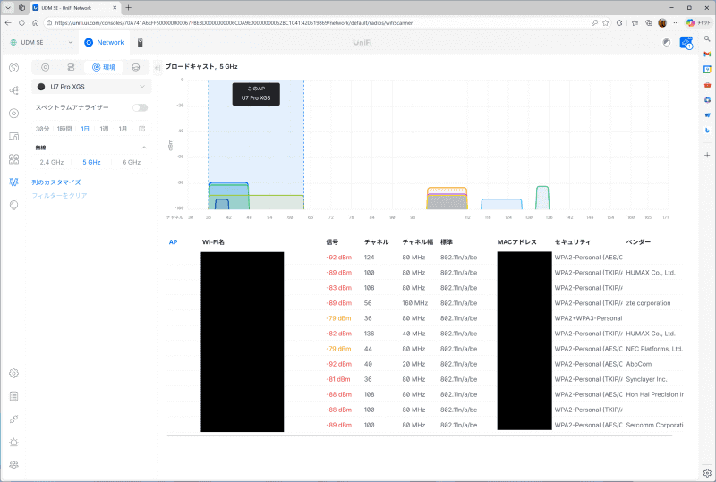Sort by the ベンダー column header
Viewport: 716px width, 482px height.
[638, 242]
